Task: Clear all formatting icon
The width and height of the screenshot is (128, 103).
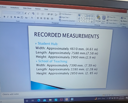Action: tap(33, 14)
